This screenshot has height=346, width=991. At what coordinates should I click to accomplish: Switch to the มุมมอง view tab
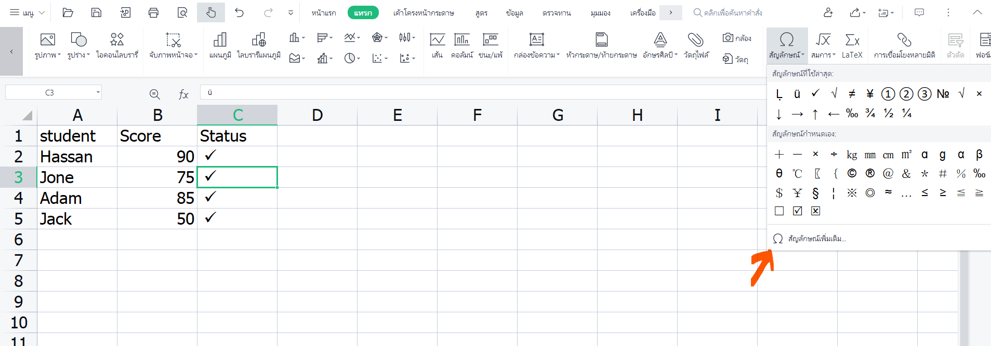coord(600,12)
